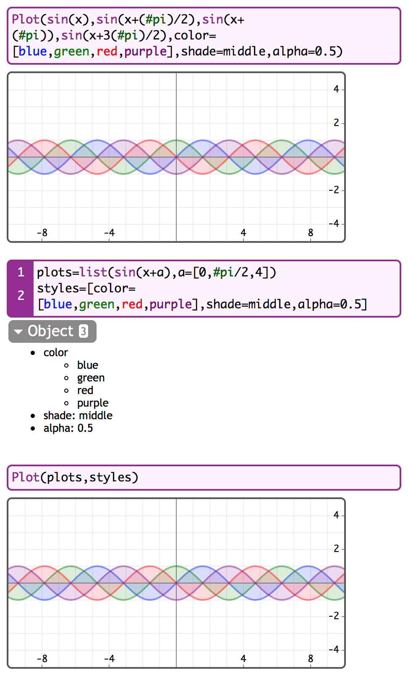Click the origin of the bottom sine graph
This screenshot has width=408, height=678.
(x=176, y=583)
